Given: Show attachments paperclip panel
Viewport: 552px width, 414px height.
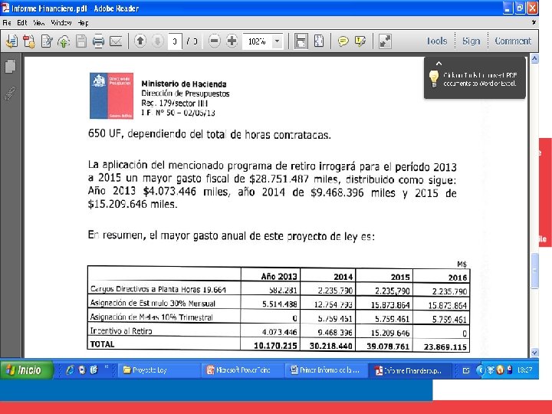Looking at the screenshot, I should coord(10,93).
